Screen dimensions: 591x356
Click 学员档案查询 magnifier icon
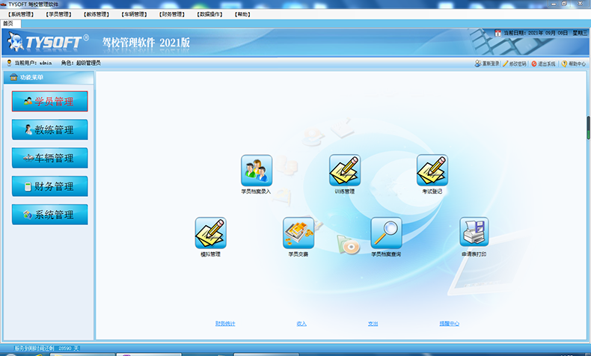[386, 233]
